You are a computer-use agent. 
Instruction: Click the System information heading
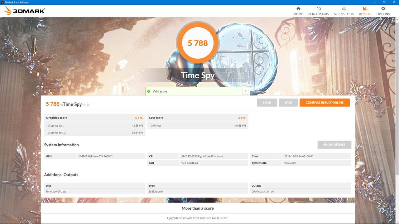[61, 145]
